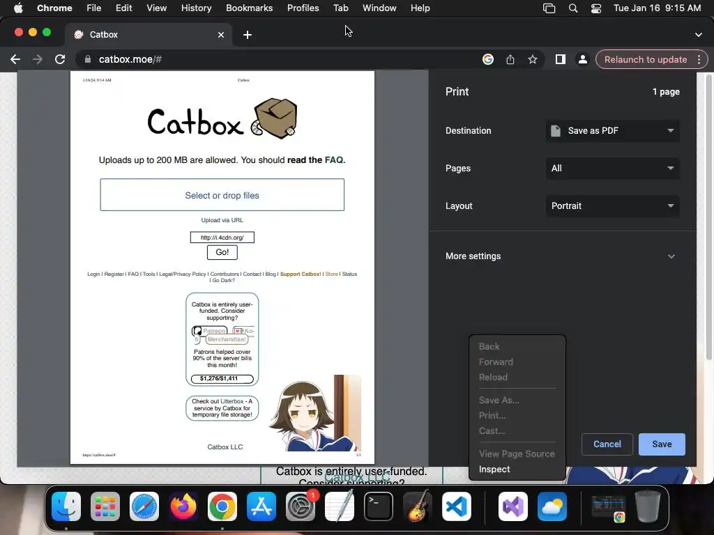The image size is (714, 535).
Task: Open the Bookmarks menu
Action: [x=249, y=8]
